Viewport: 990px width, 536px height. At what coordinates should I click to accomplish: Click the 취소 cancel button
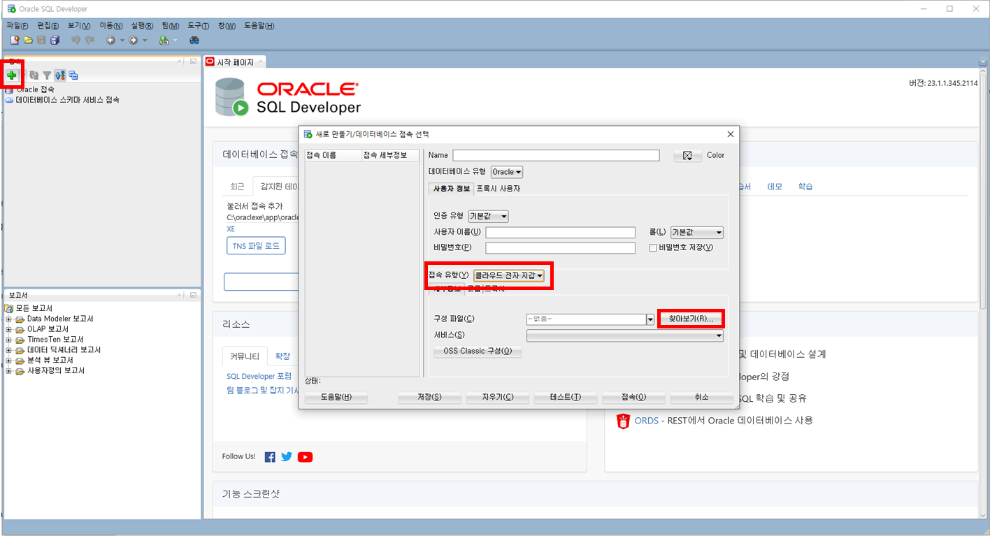point(701,397)
